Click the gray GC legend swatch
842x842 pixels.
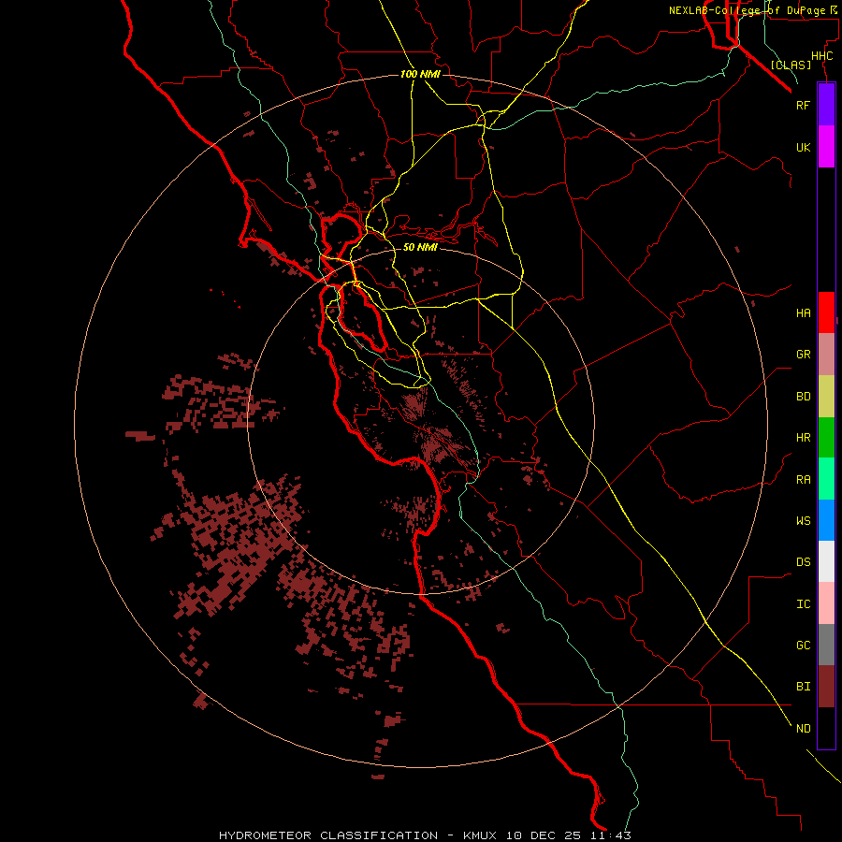[826, 645]
